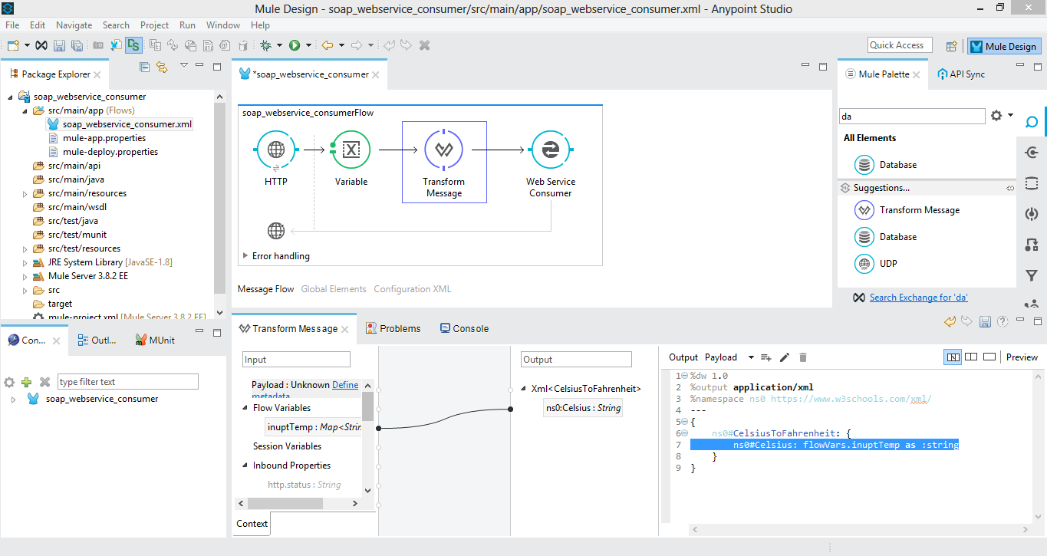This screenshot has width=1047, height=556.
Task: Click the Preview button
Action: point(1022,357)
